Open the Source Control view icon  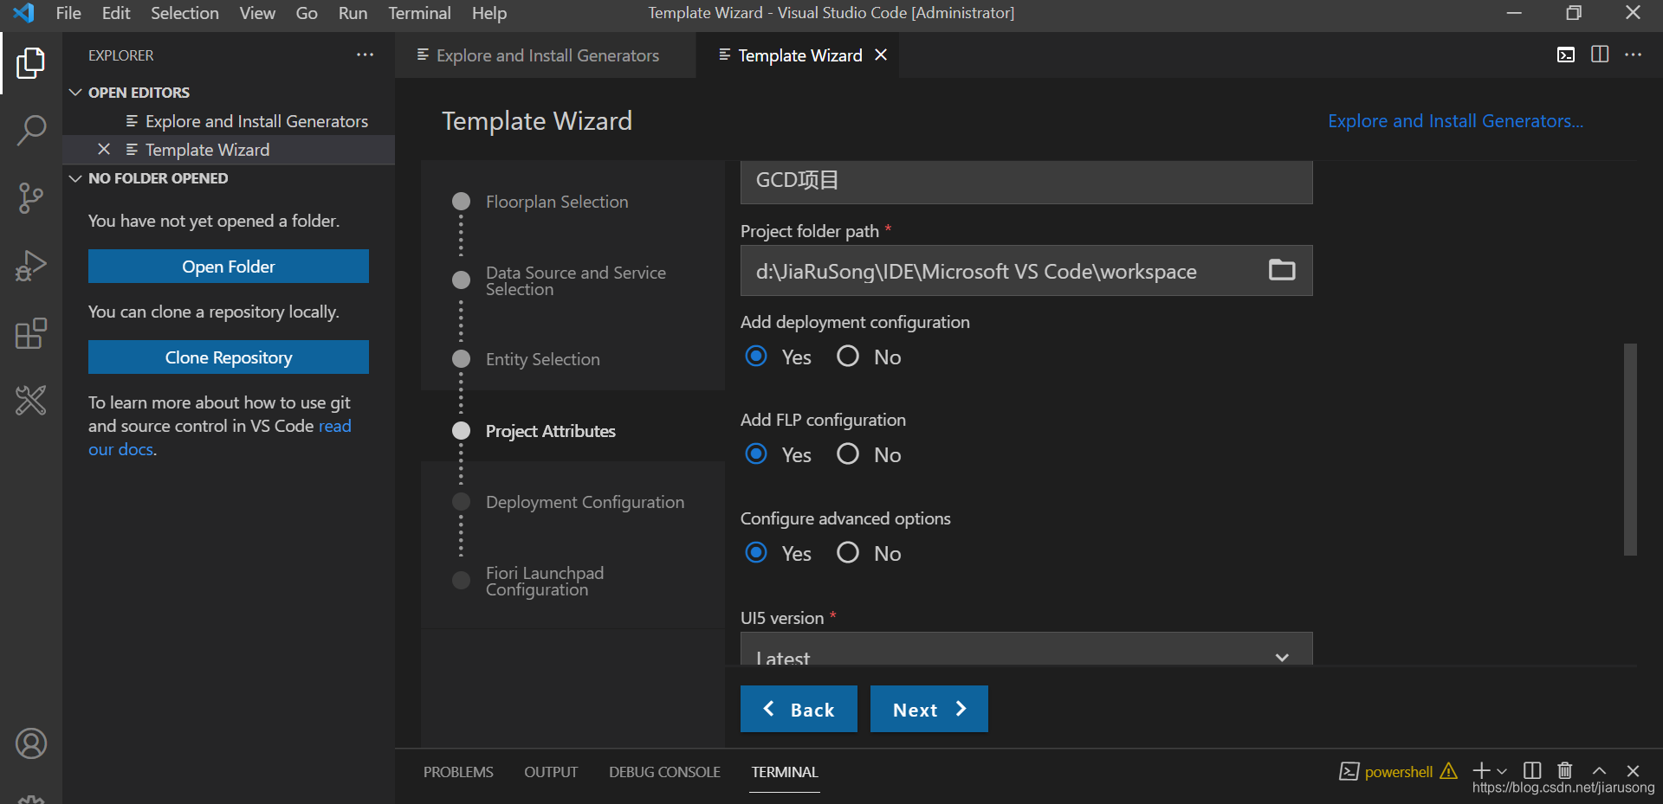(x=31, y=198)
